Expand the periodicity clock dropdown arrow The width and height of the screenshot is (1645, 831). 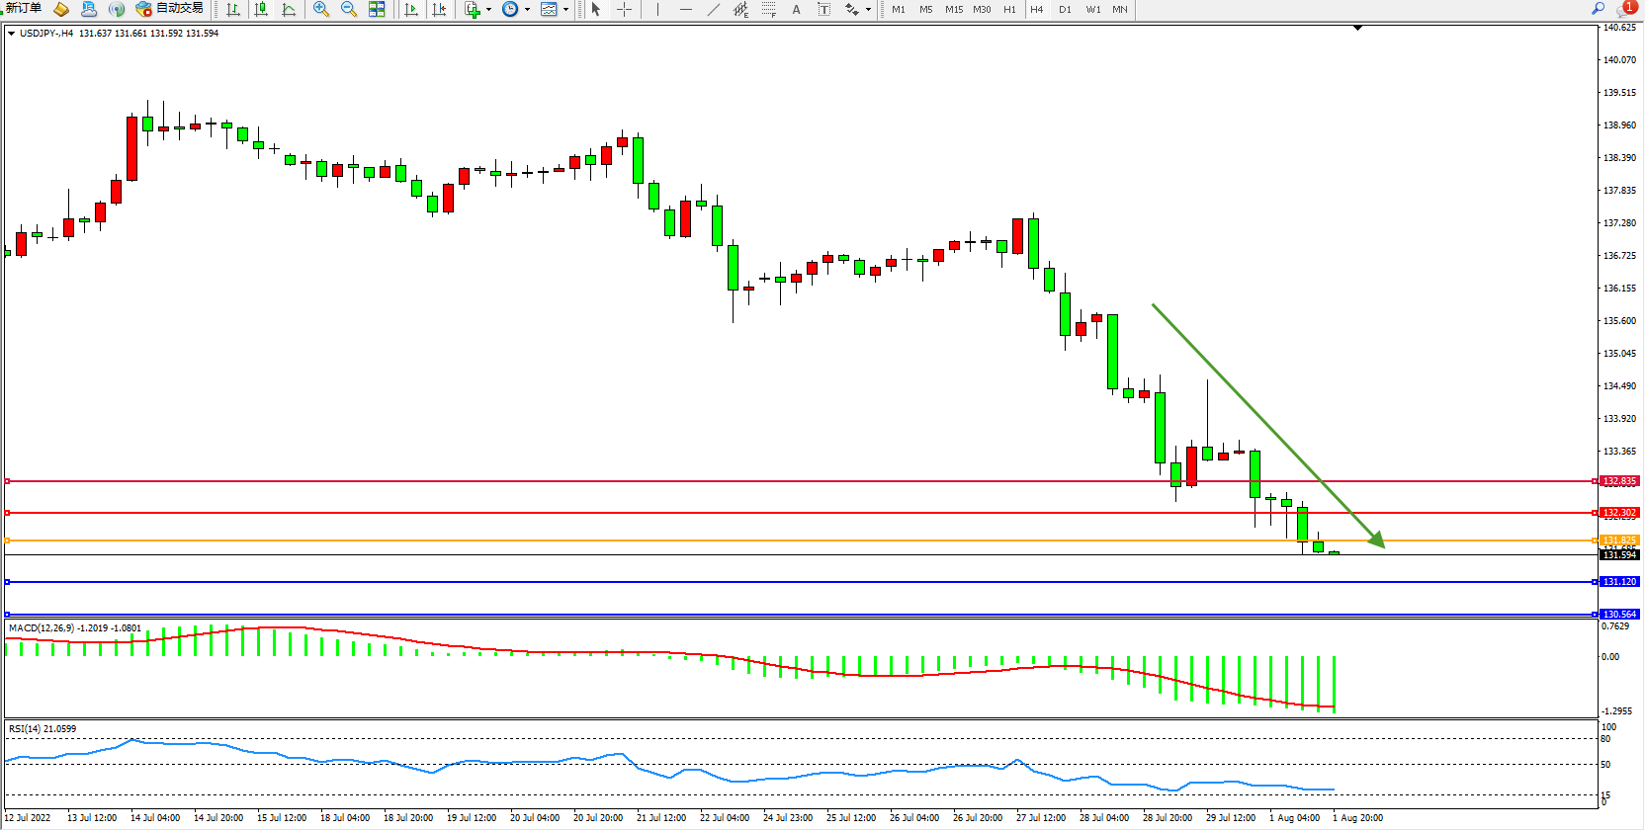pos(527,10)
